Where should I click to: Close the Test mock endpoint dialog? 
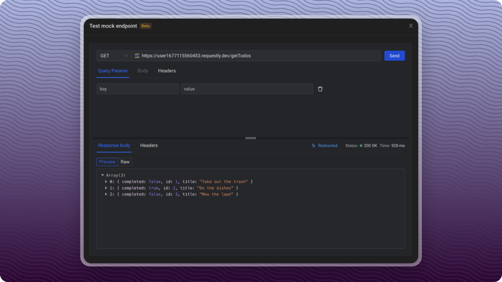(x=411, y=26)
